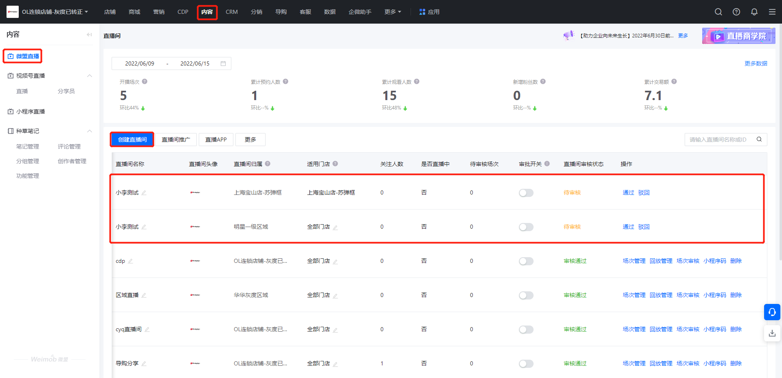Click the 直播间推广 button
Image resolution: width=782 pixels, height=378 pixels.
(x=176, y=140)
